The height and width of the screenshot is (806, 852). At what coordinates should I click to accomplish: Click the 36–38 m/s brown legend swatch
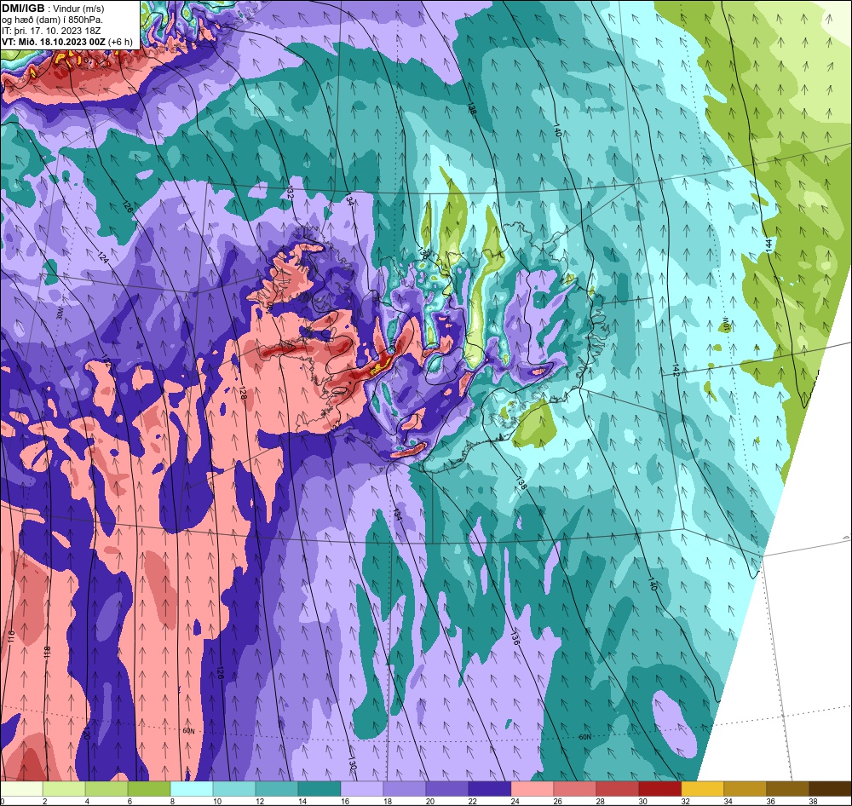pyautogui.click(x=788, y=789)
